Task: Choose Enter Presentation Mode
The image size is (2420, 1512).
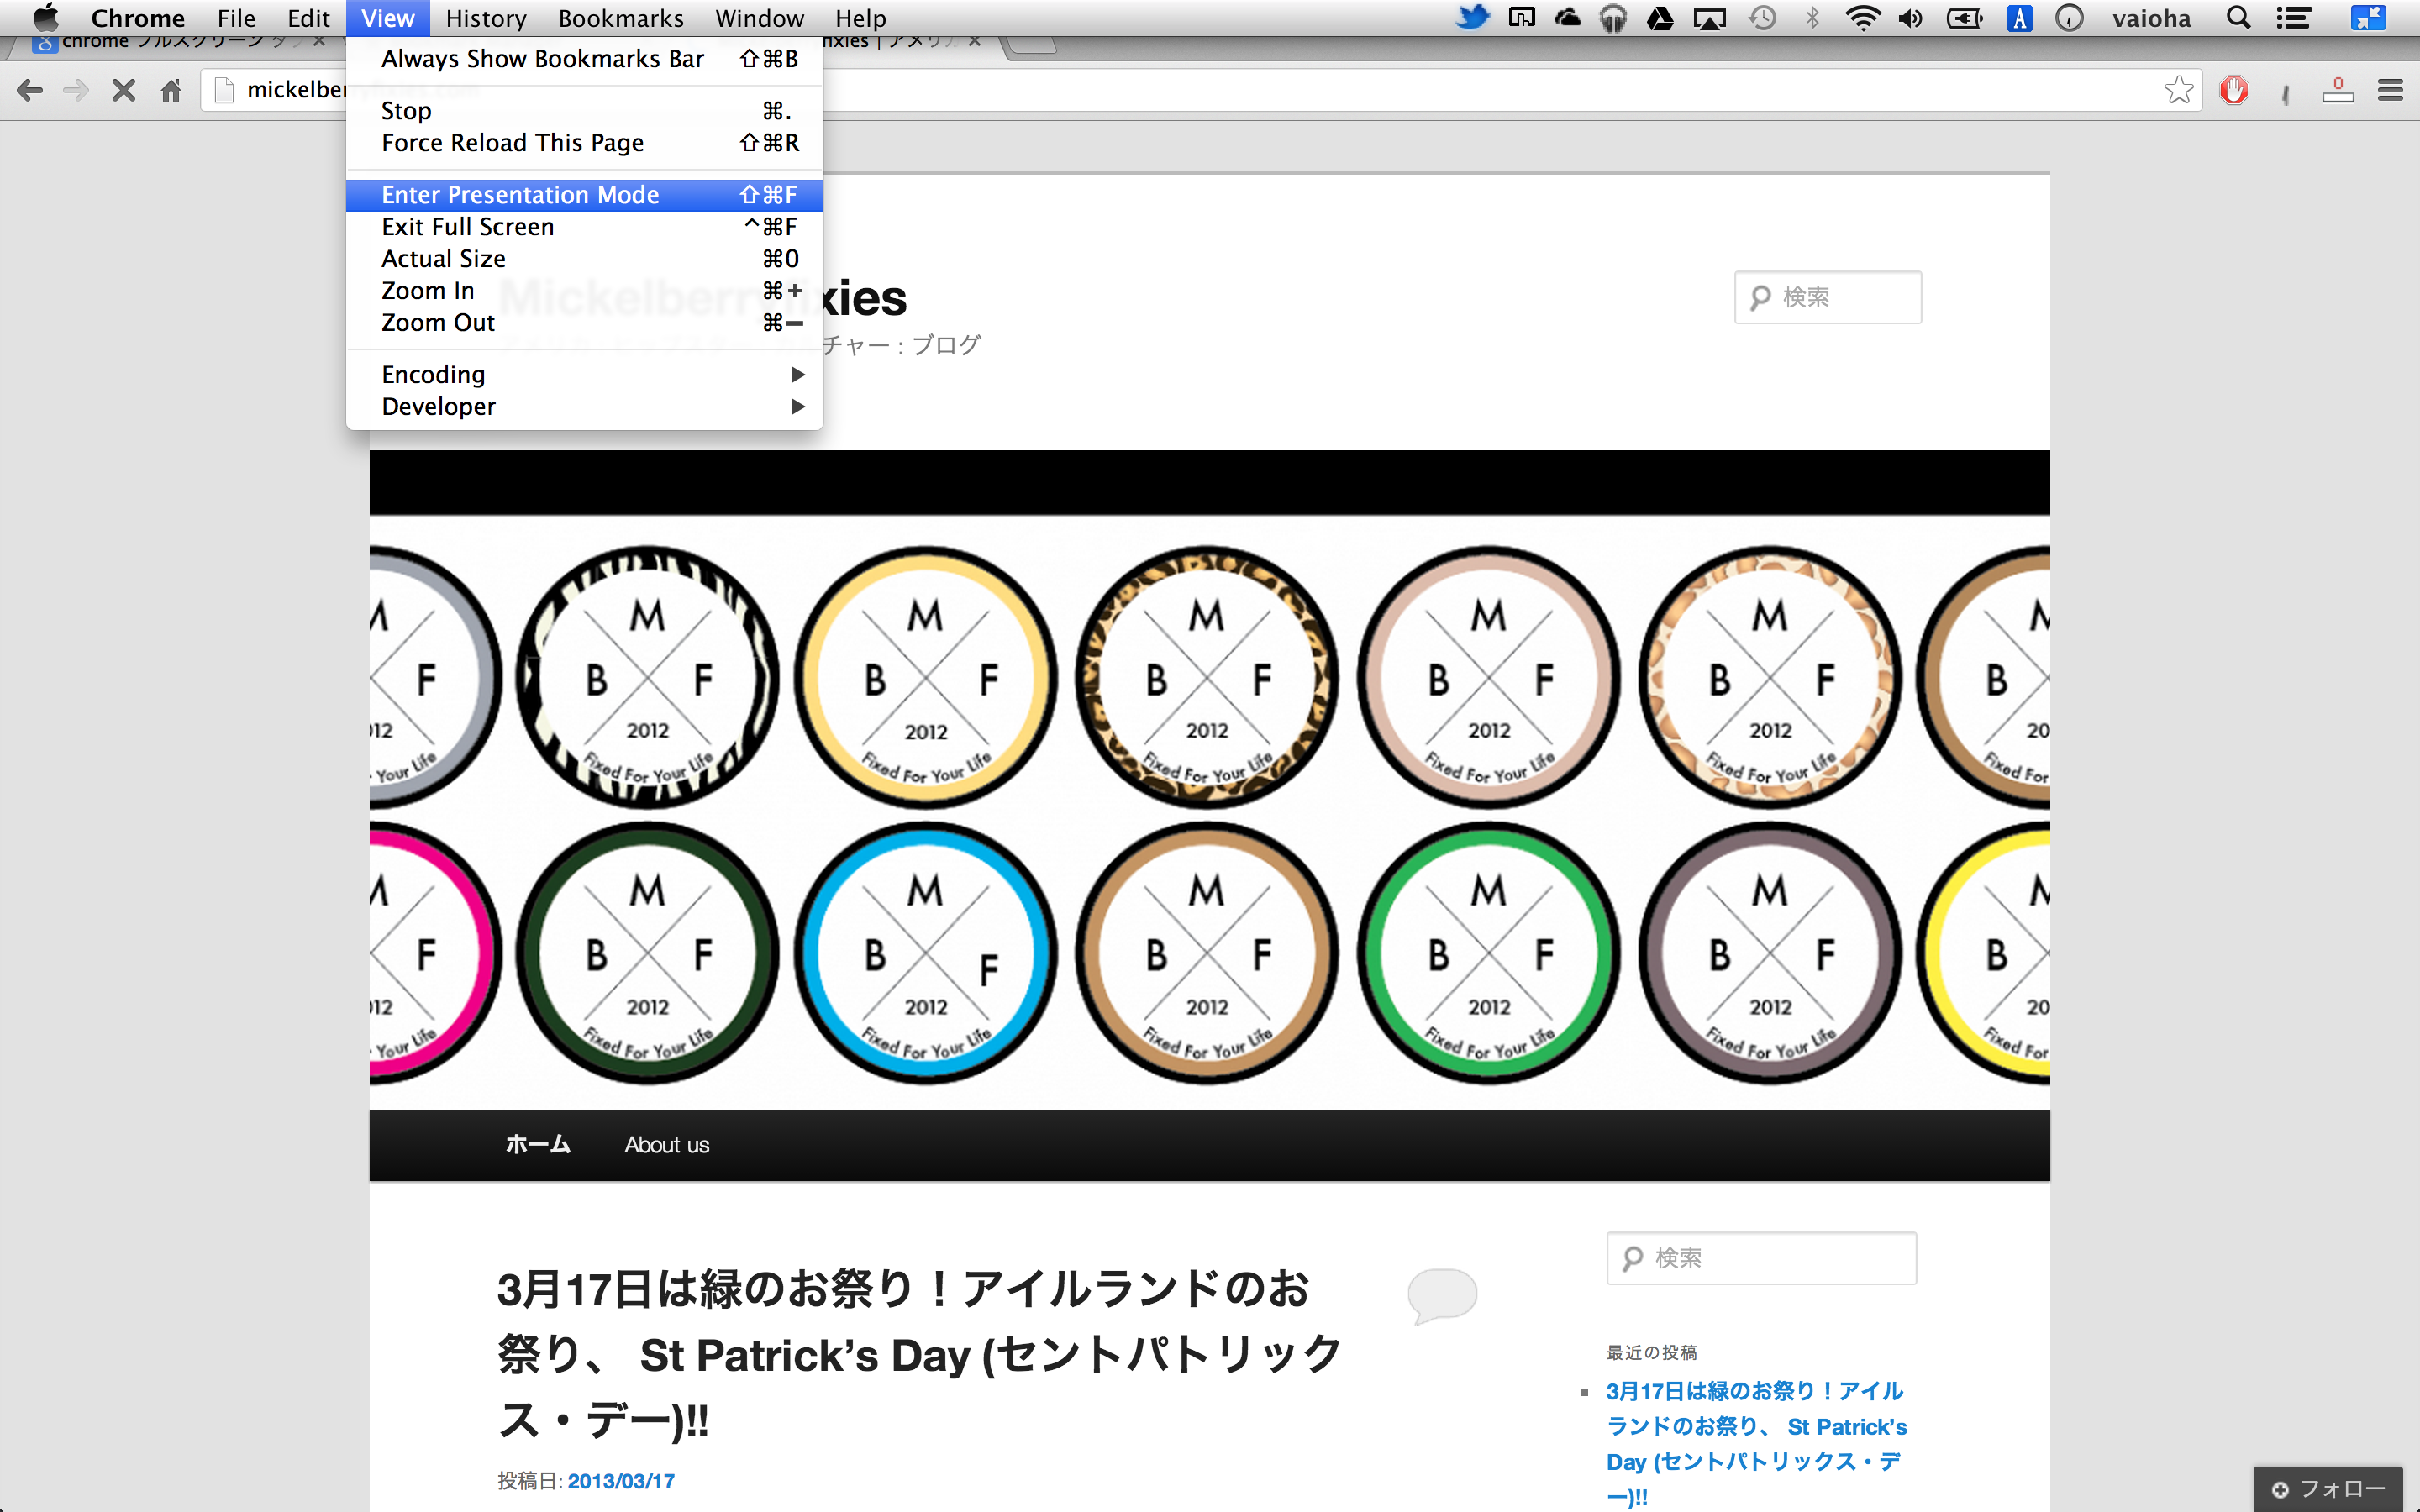Action: coord(520,195)
